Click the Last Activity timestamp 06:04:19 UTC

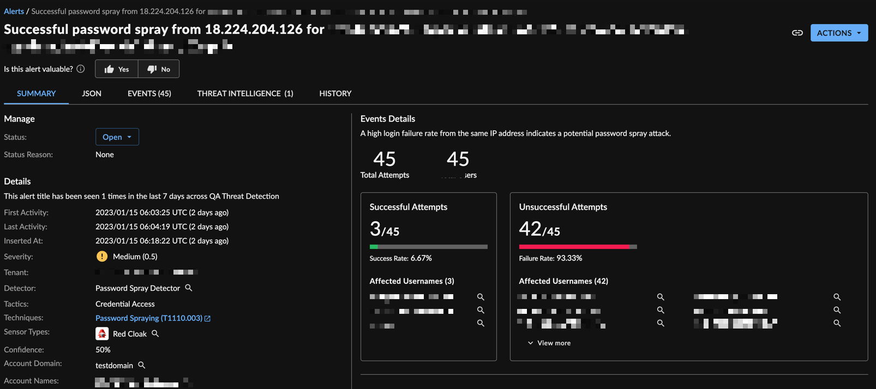pos(162,227)
